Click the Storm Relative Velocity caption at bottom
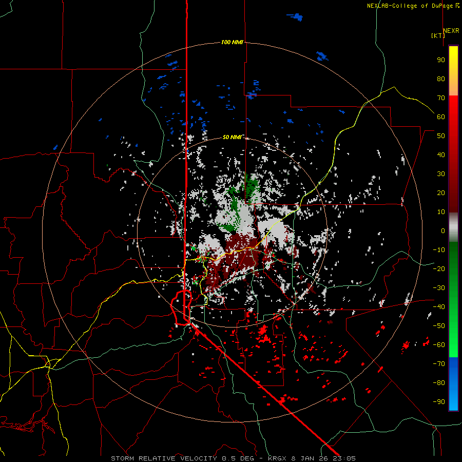Screen dimensions: 462x462 pyautogui.click(x=233, y=458)
